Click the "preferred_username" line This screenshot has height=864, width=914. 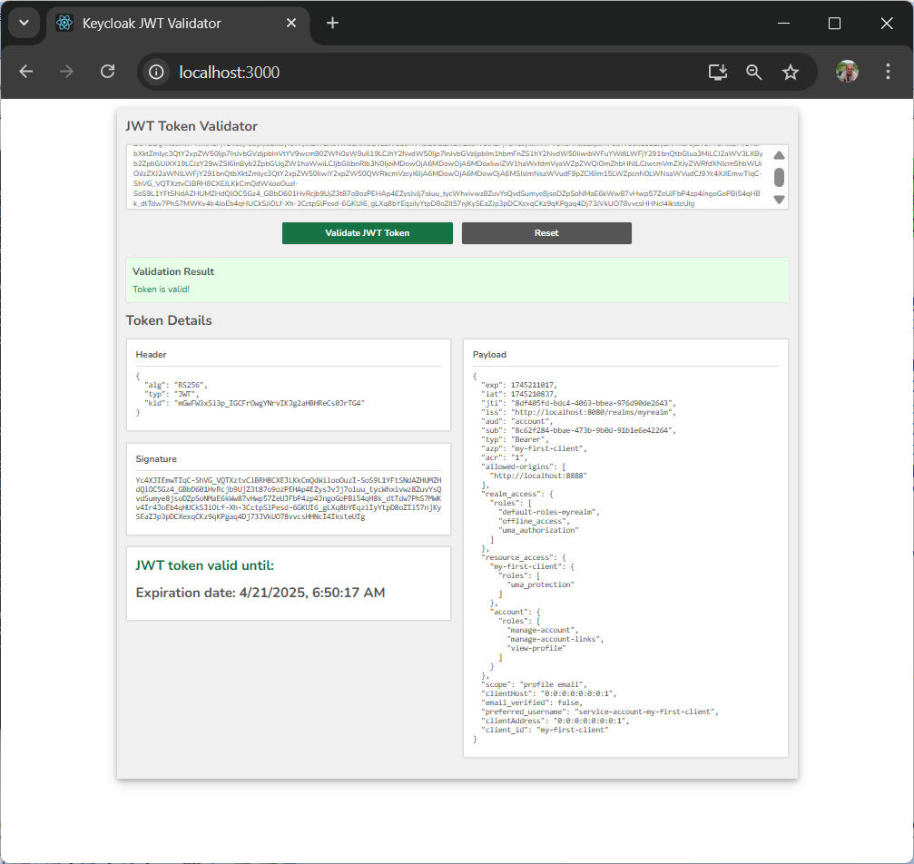point(600,712)
